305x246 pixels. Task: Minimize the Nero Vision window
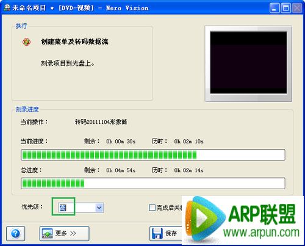(x=274, y=9)
